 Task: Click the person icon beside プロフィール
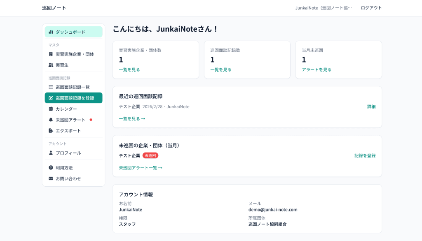pyautogui.click(x=50, y=153)
